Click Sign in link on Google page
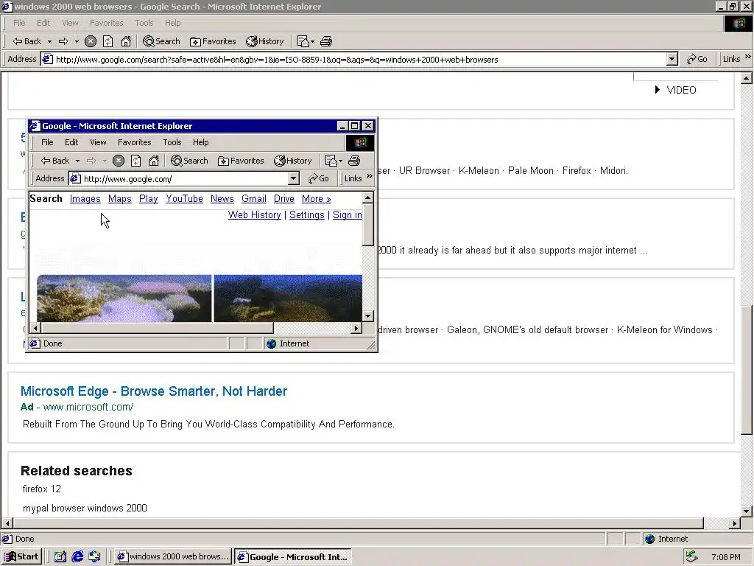754x566 pixels. point(348,215)
